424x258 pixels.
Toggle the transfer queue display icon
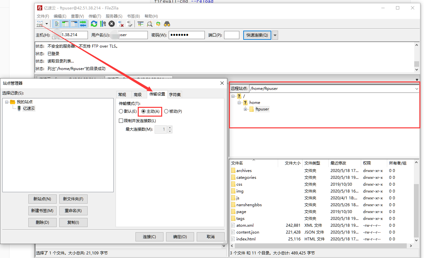(83, 24)
